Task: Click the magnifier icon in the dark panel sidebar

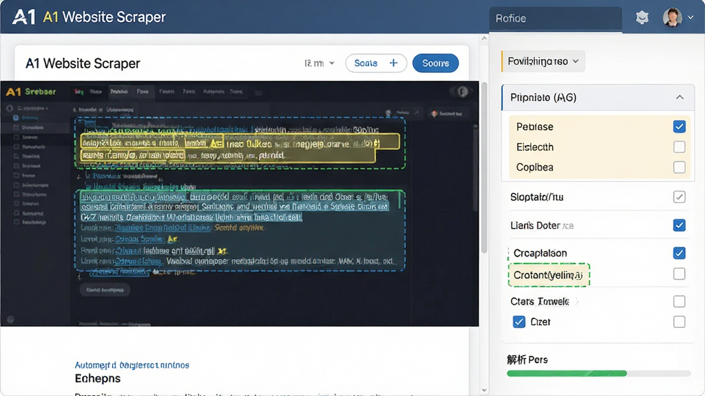Action: (x=17, y=156)
